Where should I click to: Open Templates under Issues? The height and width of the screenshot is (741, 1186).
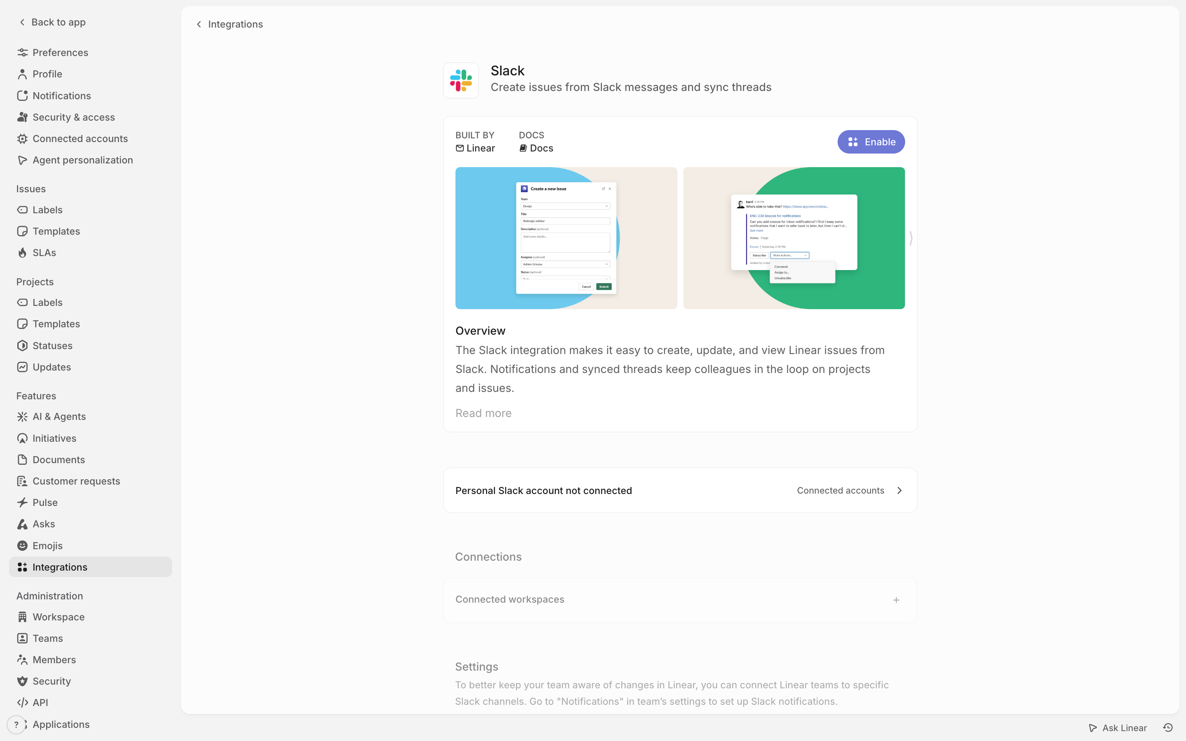[91, 231]
